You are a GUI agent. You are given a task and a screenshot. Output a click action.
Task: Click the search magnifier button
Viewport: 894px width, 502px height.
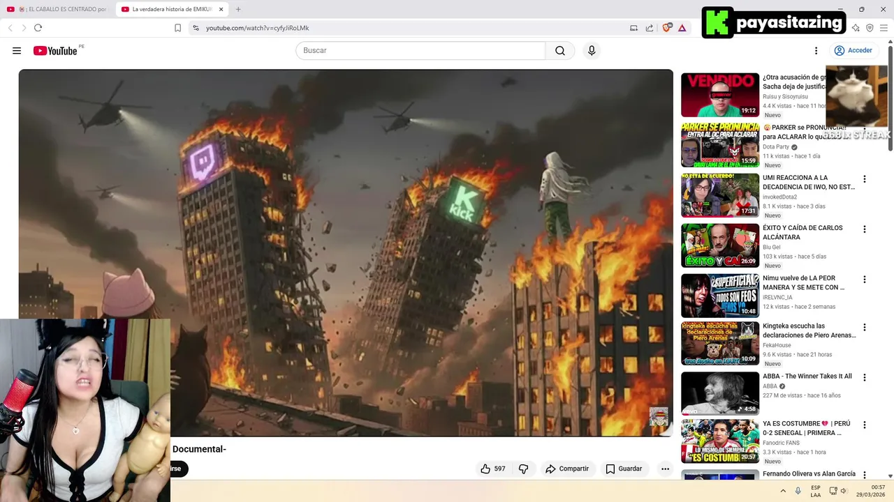(560, 51)
